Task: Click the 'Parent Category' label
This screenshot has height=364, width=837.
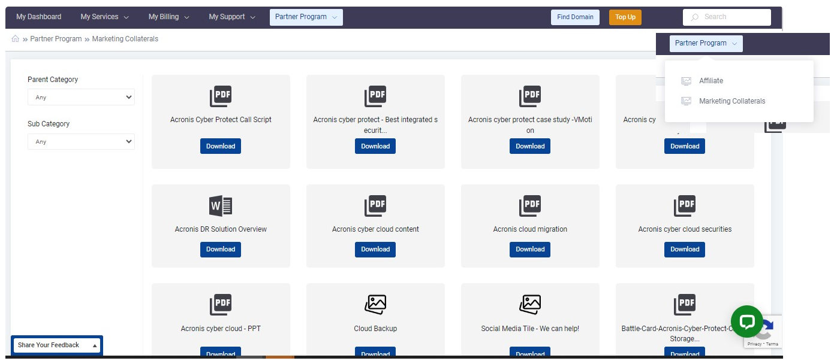Action: [x=53, y=80]
